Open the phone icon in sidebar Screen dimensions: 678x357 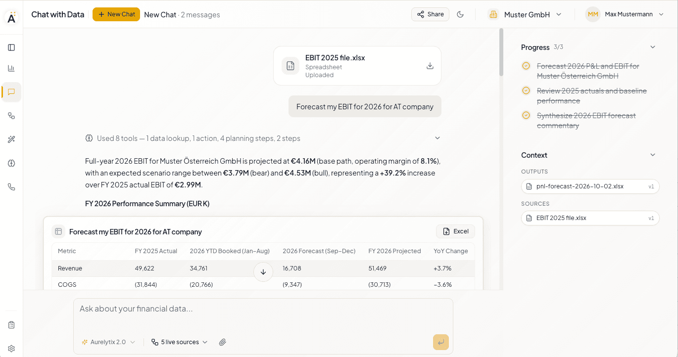point(11,187)
